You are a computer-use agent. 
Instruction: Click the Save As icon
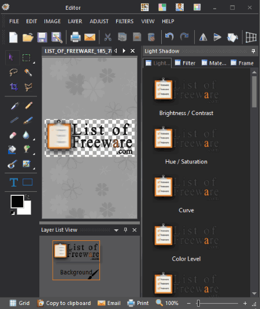click(57, 37)
